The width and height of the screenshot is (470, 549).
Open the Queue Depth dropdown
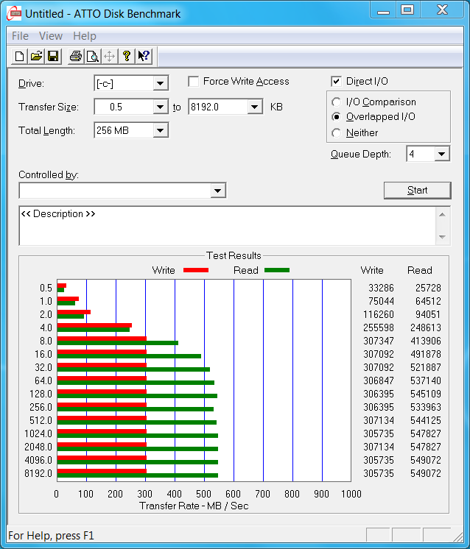[441, 154]
